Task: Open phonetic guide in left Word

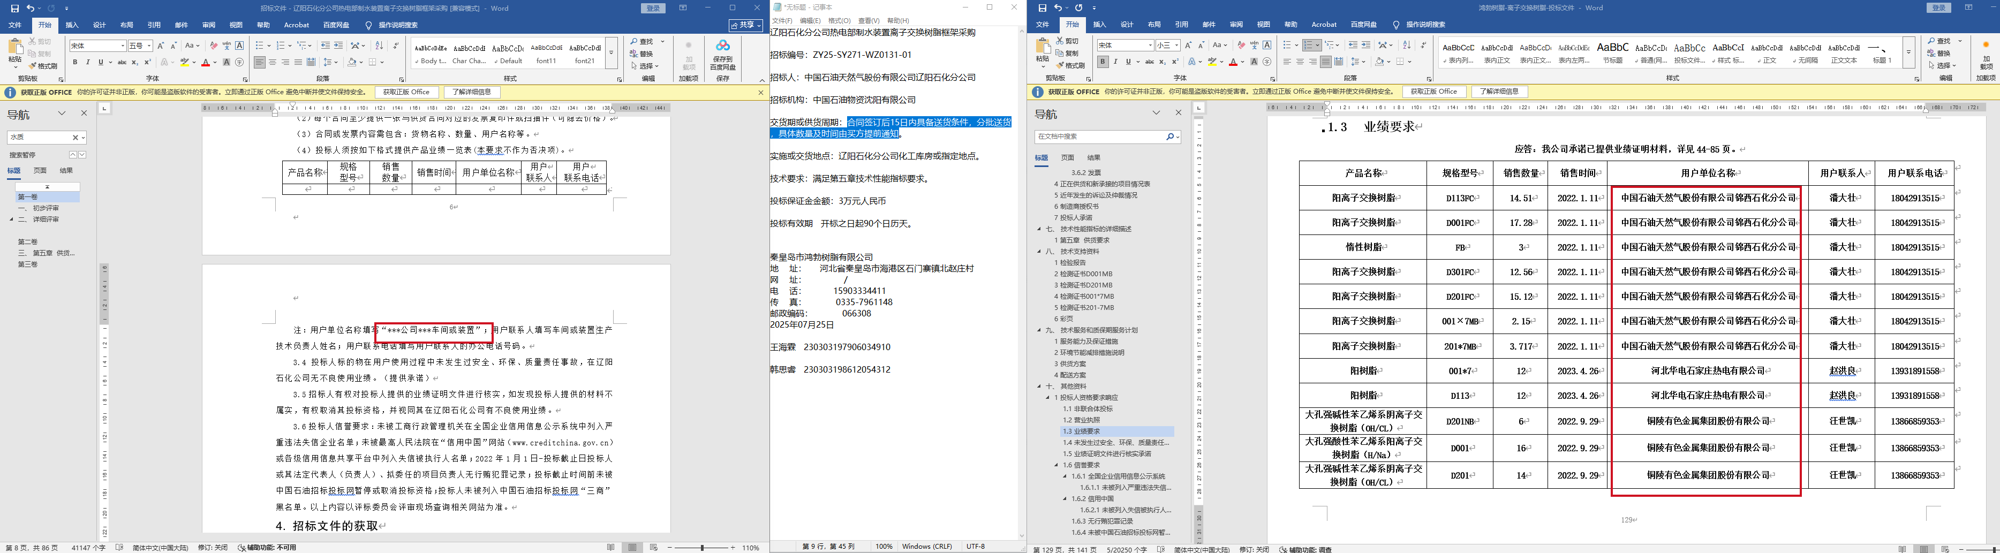Action: click(227, 45)
